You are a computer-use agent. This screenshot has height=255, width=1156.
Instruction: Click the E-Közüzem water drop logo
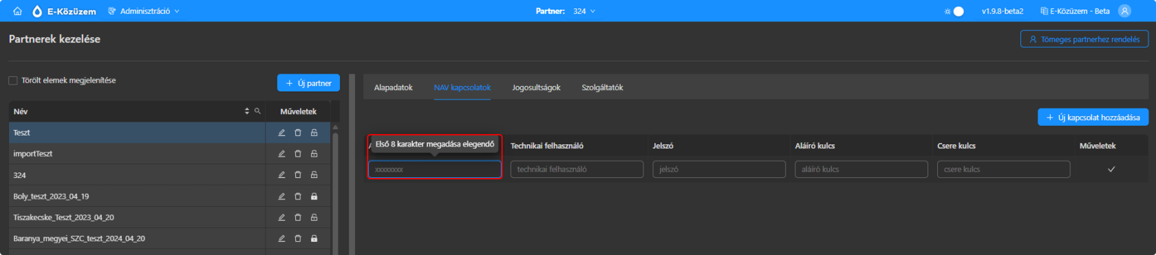pyautogui.click(x=37, y=11)
